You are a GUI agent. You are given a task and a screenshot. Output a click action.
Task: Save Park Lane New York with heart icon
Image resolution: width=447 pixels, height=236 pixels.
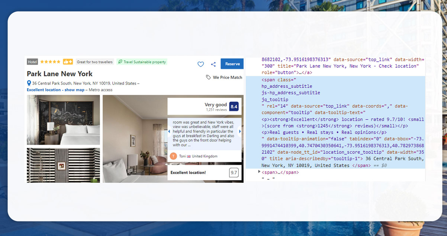200,64
